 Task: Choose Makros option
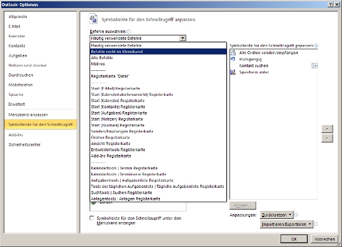(x=158, y=64)
